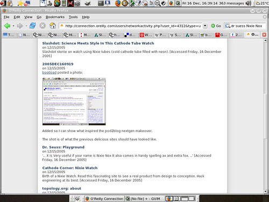269x202 pixels.
Task: Open the Home page icon
Action: tap(53, 26)
